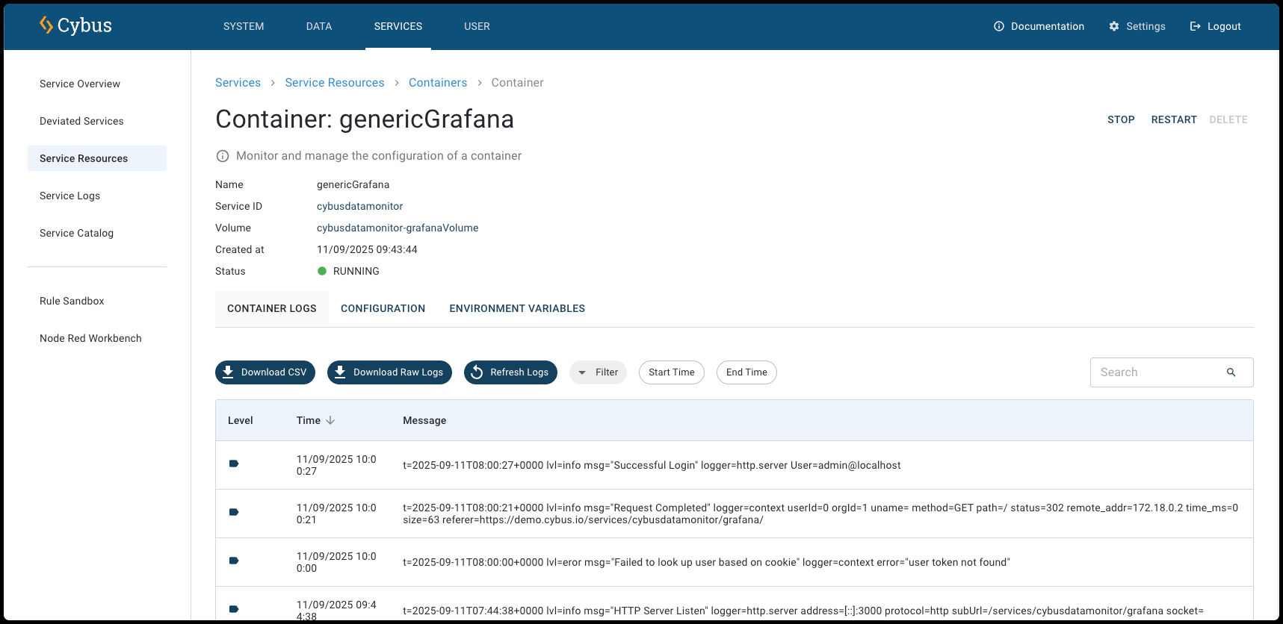Download logs as CSV
1283x624 pixels.
click(x=265, y=372)
